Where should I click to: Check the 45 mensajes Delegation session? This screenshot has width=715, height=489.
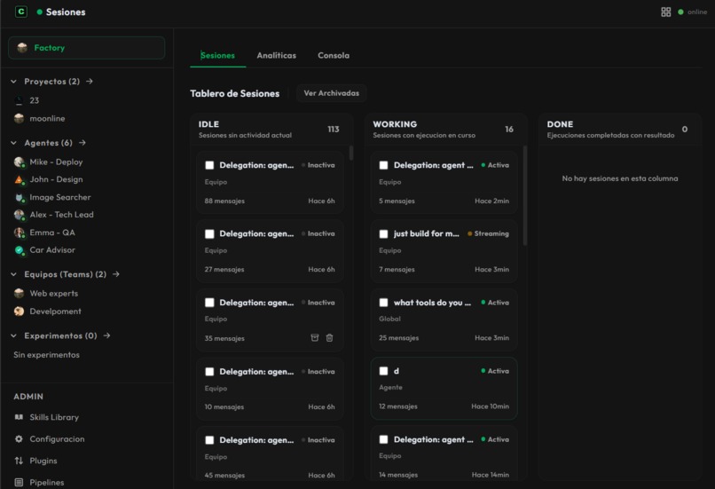[x=209, y=440]
